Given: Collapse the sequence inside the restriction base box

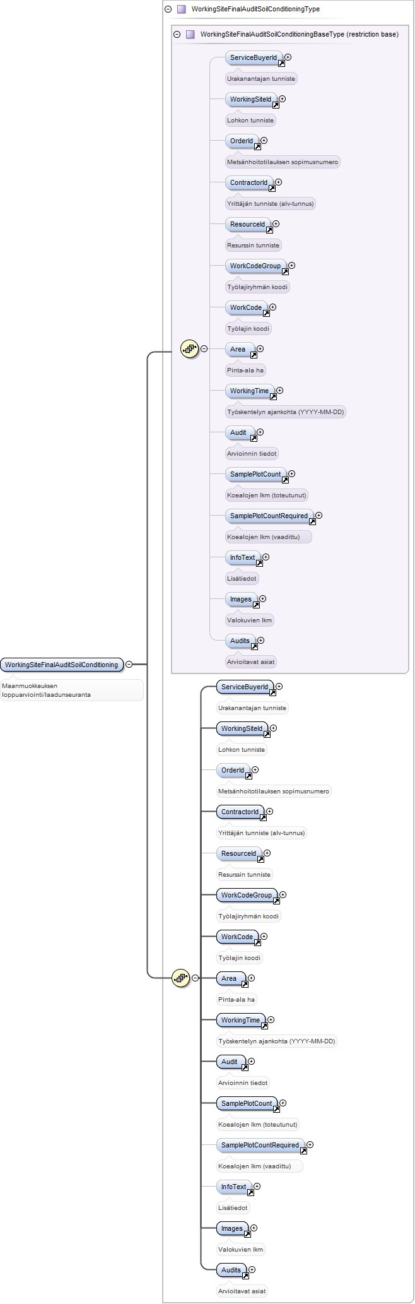Looking at the screenshot, I should click(204, 348).
